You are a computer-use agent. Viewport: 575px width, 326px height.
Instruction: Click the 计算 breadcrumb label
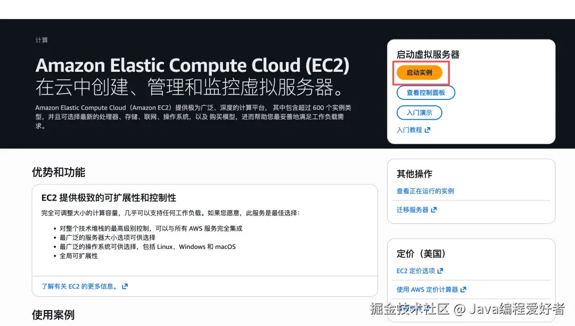tap(42, 40)
